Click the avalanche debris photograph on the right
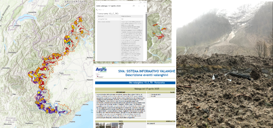Viewport: 273px width, 128px height. (225, 65)
